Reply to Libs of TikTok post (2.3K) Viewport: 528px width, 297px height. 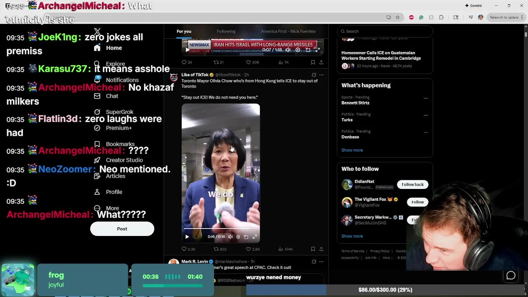189,249
